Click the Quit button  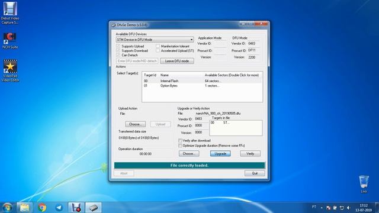click(255, 173)
